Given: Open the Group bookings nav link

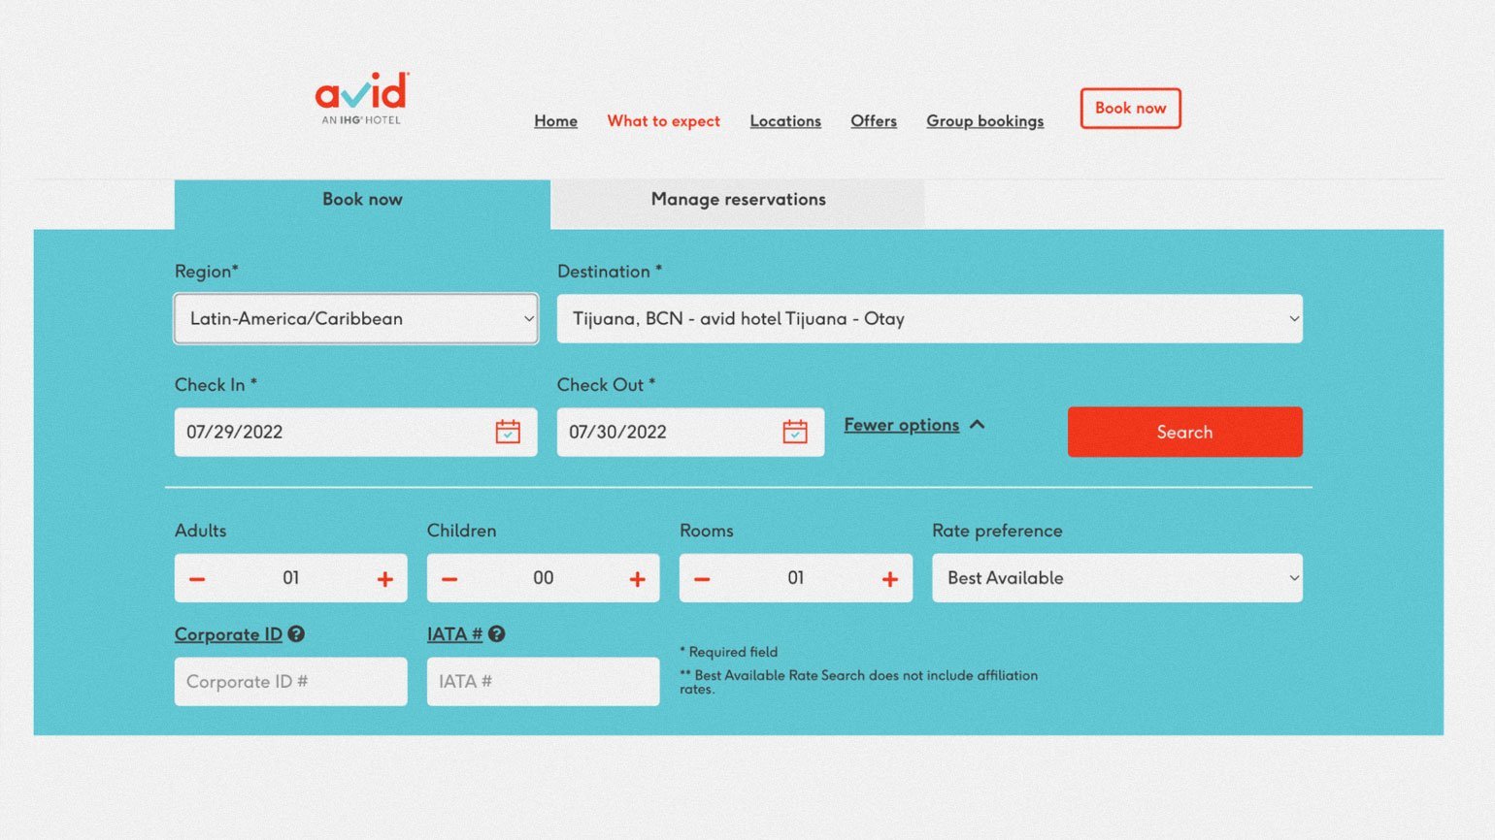Looking at the screenshot, I should 985,121.
